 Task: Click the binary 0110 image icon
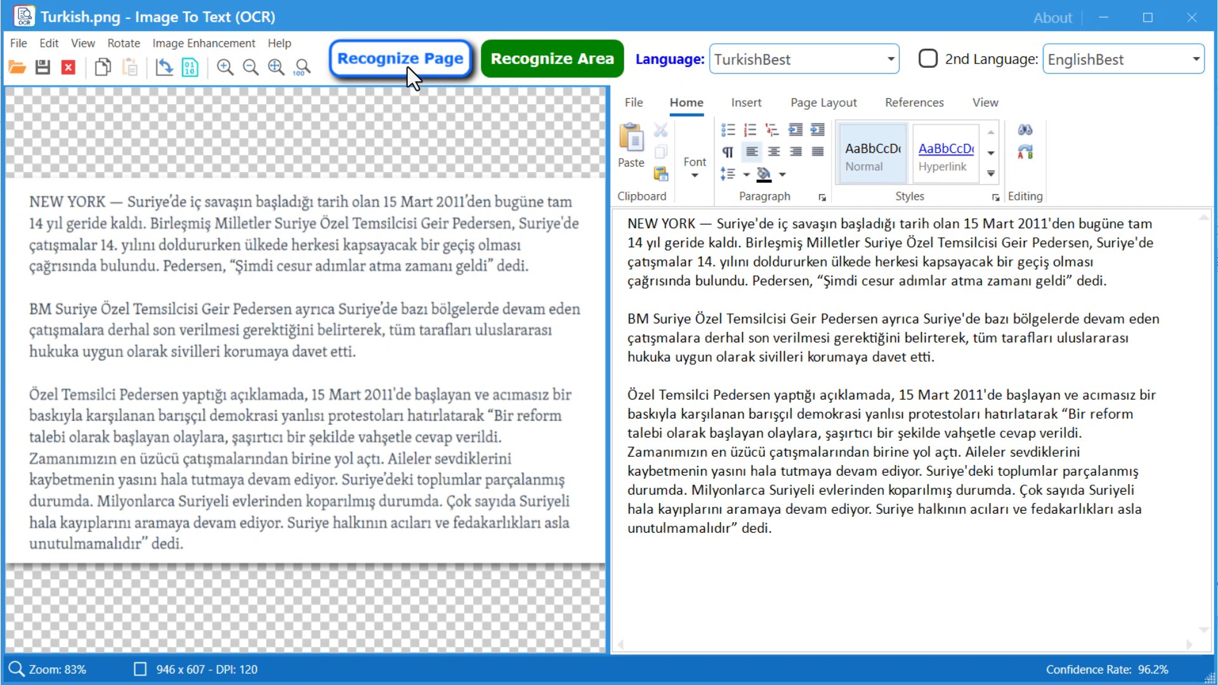190,67
